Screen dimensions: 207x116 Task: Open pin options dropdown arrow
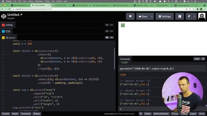[x=194, y=16]
